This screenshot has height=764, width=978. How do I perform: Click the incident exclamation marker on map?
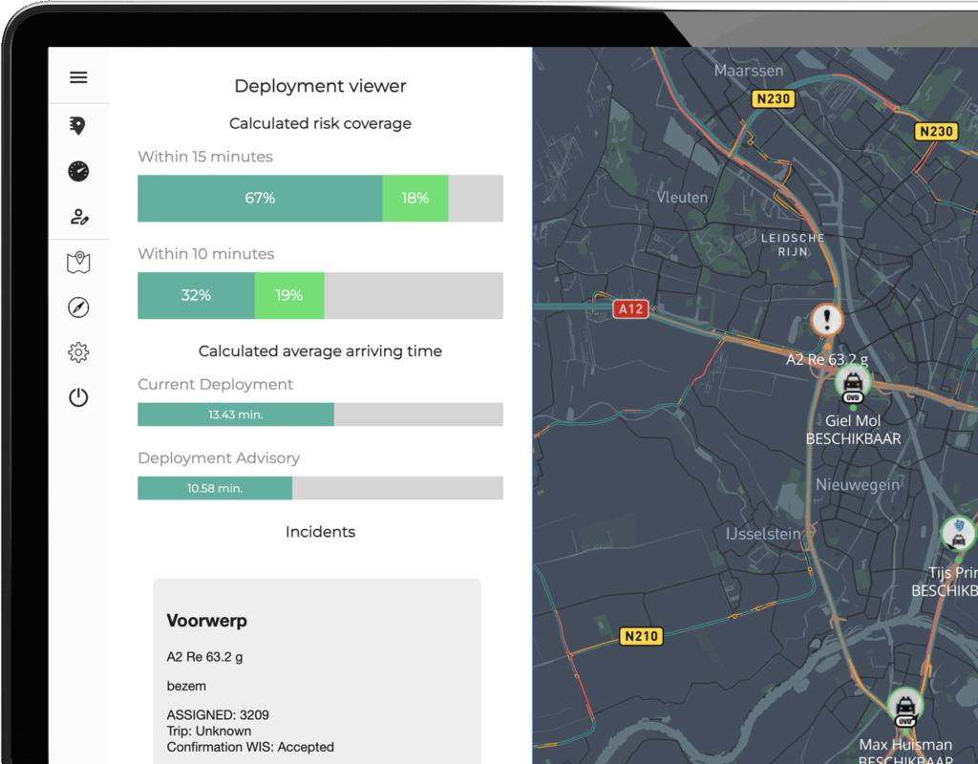click(827, 319)
